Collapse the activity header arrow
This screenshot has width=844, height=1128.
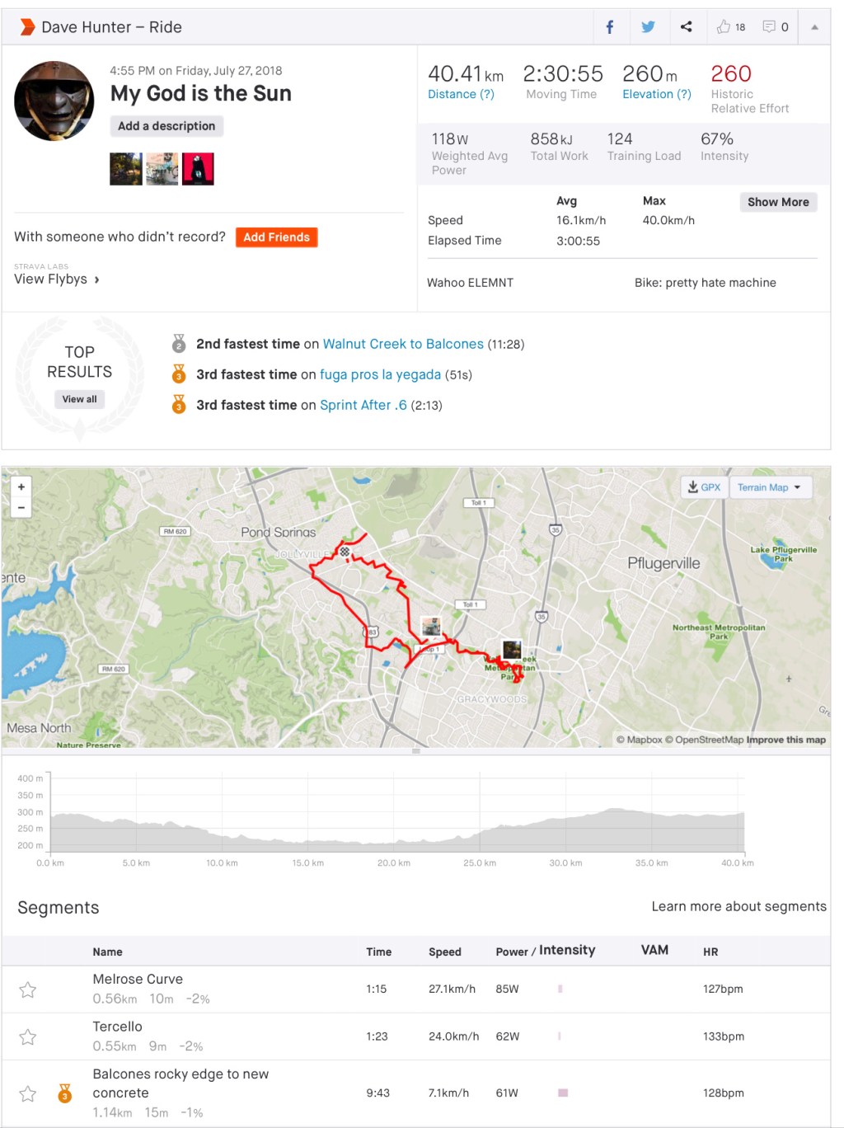tap(814, 27)
